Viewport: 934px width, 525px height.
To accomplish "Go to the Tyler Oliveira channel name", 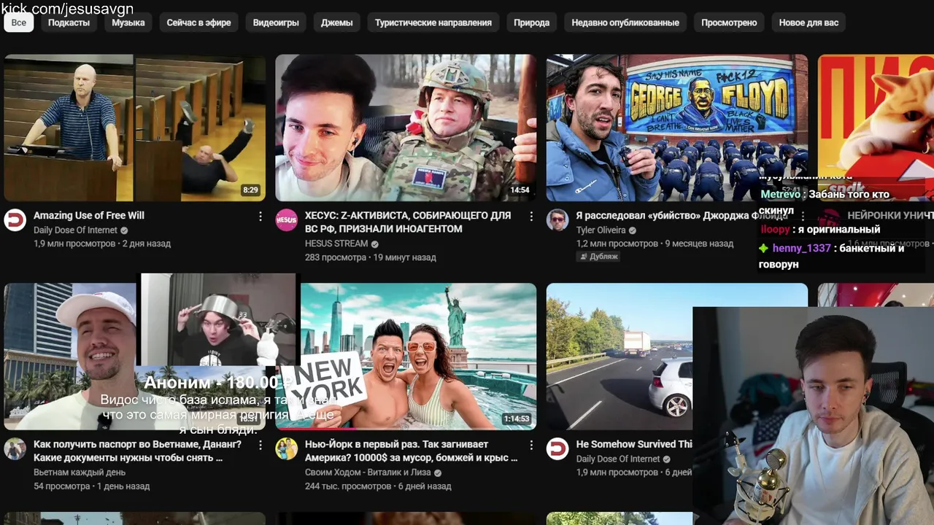I will (601, 230).
